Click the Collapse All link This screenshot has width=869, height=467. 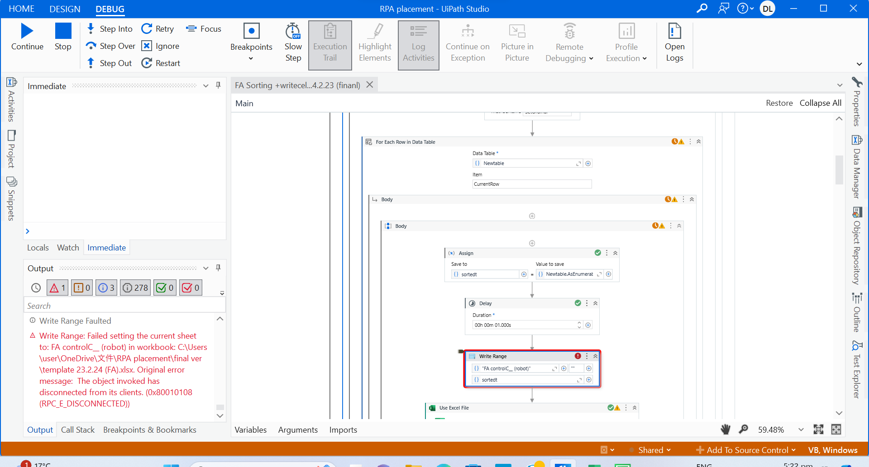tap(820, 103)
